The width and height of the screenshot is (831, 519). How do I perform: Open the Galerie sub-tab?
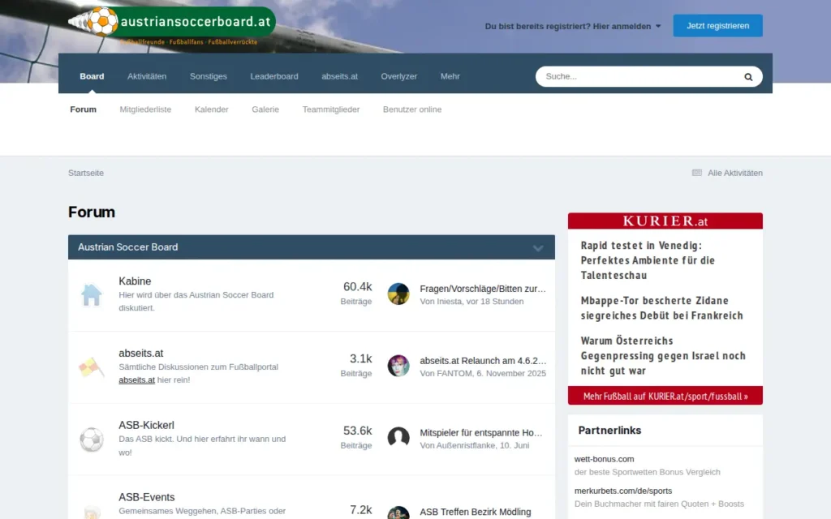[x=265, y=109]
